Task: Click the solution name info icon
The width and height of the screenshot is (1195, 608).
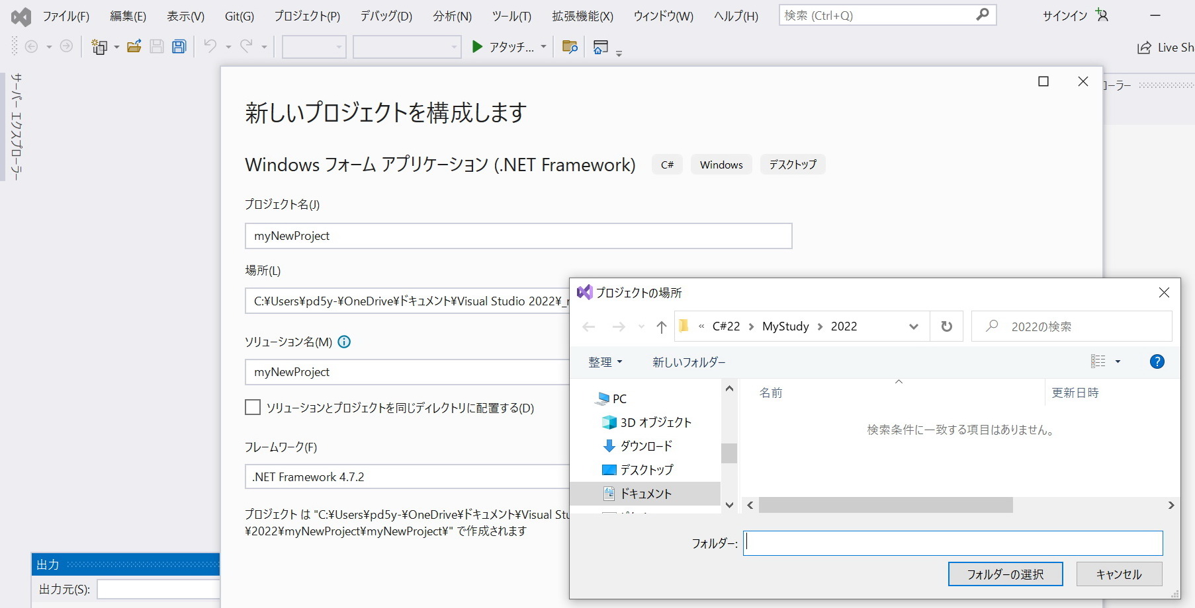Action: click(x=344, y=342)
